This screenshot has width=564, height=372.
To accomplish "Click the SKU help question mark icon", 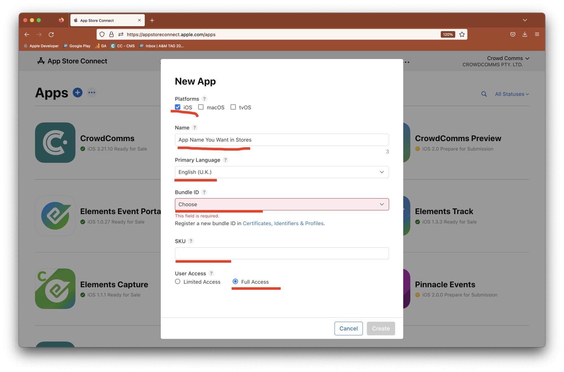I will [191, 241].
